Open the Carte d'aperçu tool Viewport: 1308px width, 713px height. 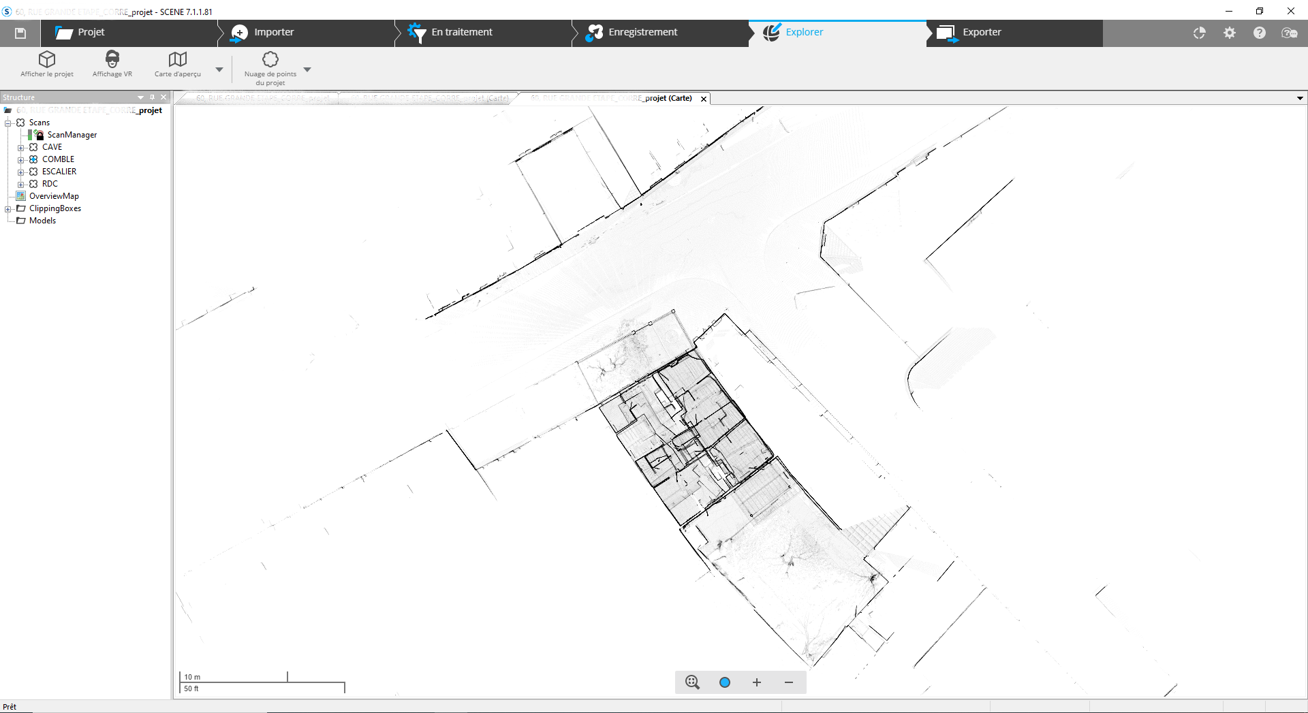click(176, 65)
